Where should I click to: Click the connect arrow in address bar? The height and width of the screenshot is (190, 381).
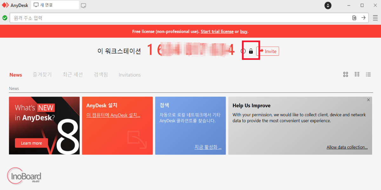point(363,18)
